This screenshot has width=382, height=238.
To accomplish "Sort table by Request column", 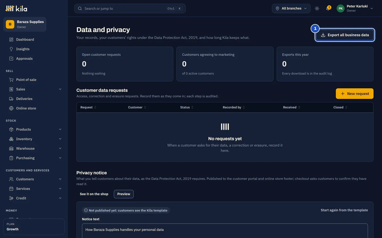I will click(x=88, y=107).
